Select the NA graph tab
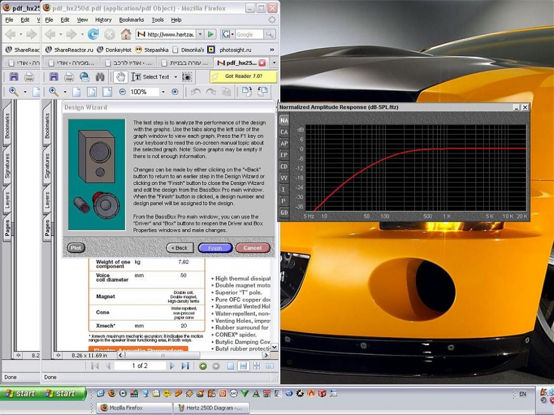 point(284,120)
